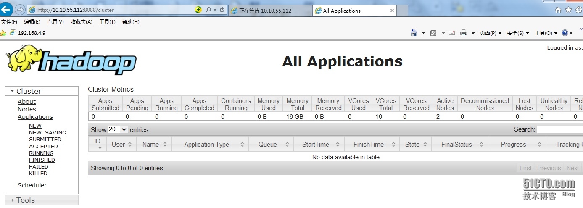Refresh the page with the reload icon

point(222,10)
